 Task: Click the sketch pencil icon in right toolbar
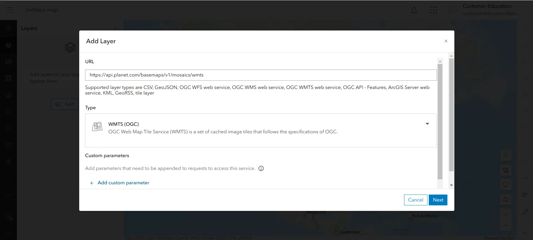point(525,195)
